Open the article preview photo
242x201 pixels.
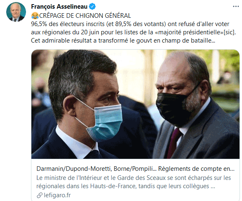pos(135,104)
